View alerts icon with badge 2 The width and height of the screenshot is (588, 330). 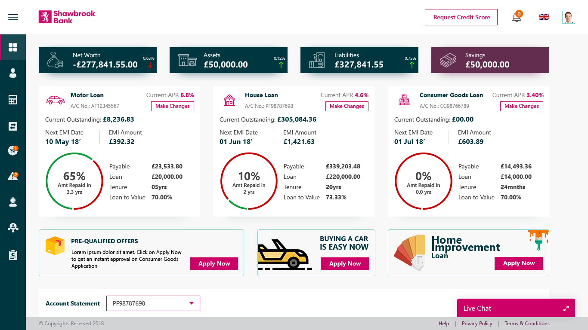12,176
